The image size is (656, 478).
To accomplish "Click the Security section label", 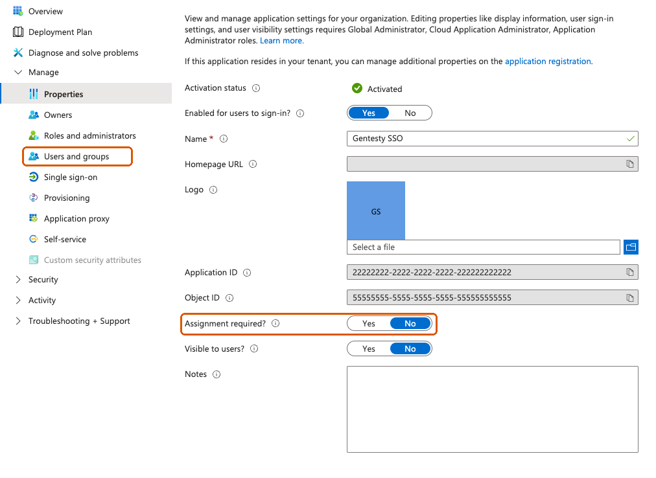I will tap(43, 279).
